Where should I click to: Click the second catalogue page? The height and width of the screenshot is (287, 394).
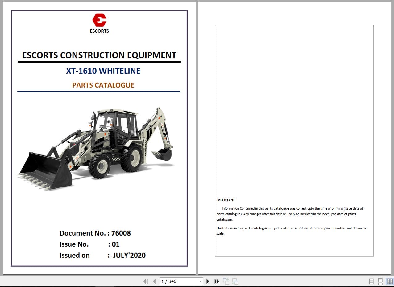click(x=294, y=141)
